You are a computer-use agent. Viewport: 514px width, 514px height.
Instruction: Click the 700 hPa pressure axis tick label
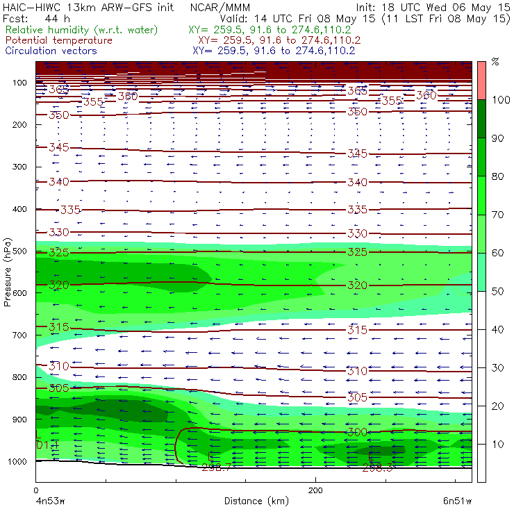point(19,335)
